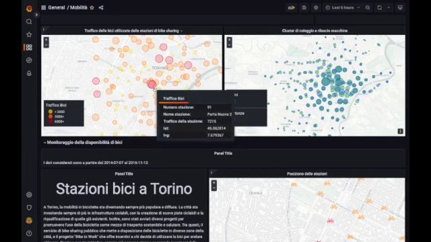Collapse the Monitoraggio della disponibilità di bici row
431x242 pixels.
[x=83, y=143]
